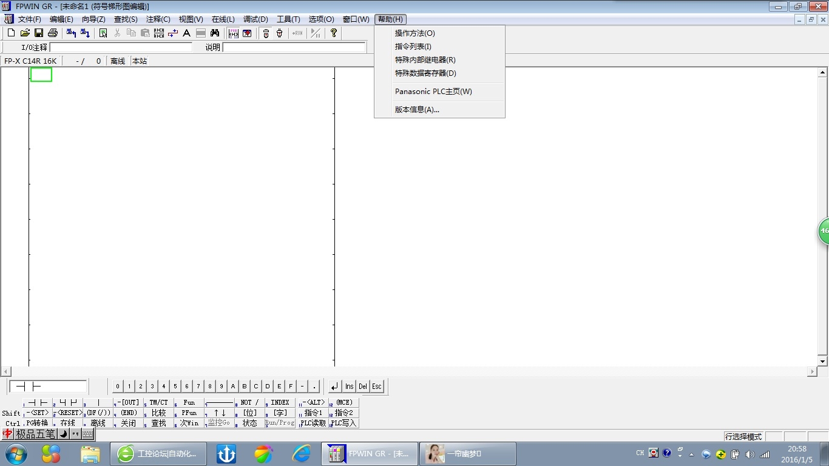The height and width of the screenshot is (466, 829).
Task: Click the monitor ladder toolbar icon
Action: (234, 33)
